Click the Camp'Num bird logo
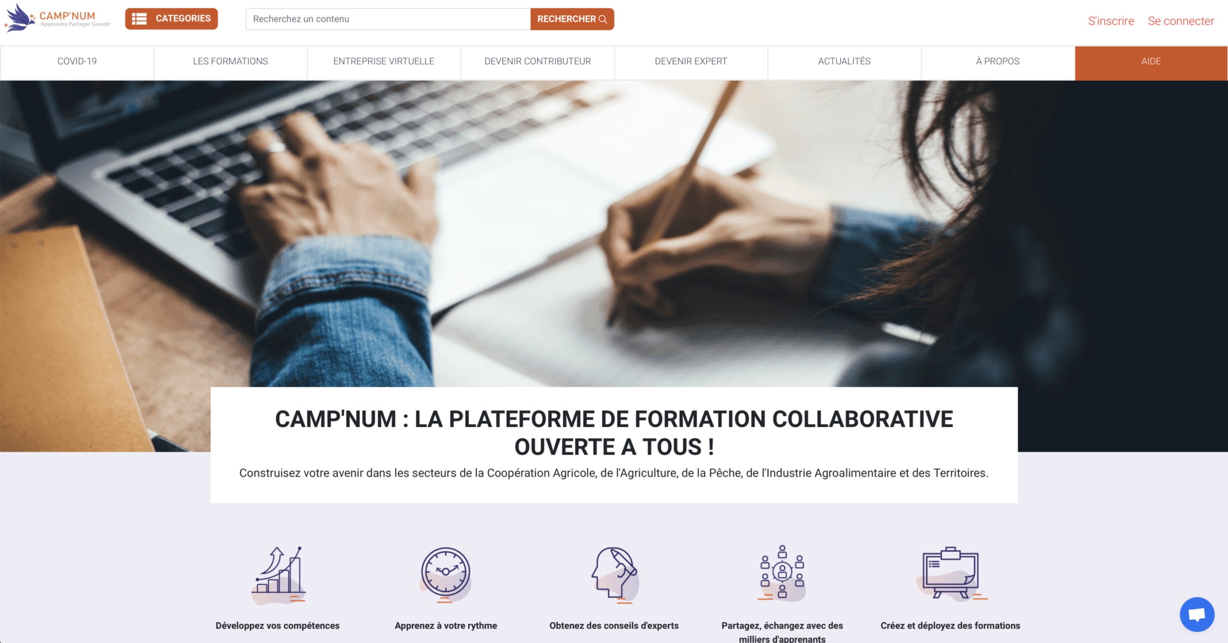 tap(19, 18)
